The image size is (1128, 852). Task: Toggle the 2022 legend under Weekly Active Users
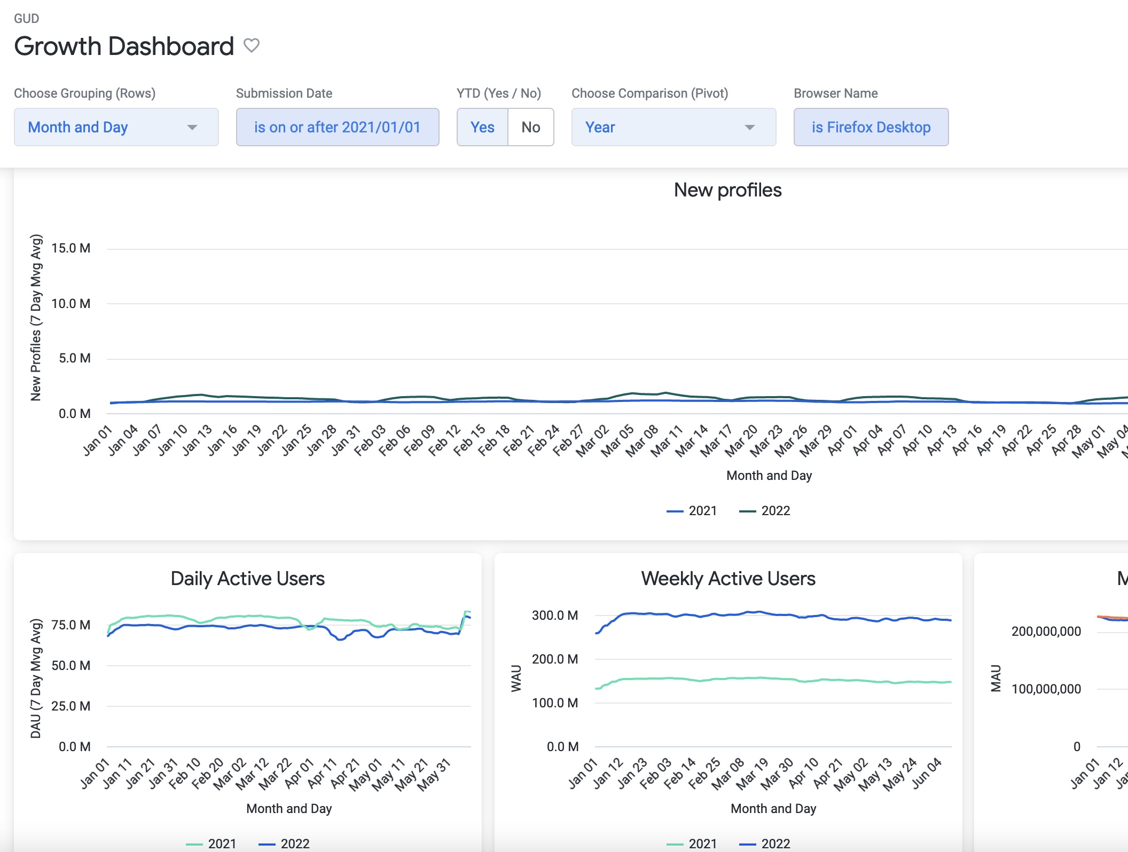775,844
